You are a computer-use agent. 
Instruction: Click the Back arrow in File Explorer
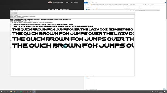click(x=85, y=5)
